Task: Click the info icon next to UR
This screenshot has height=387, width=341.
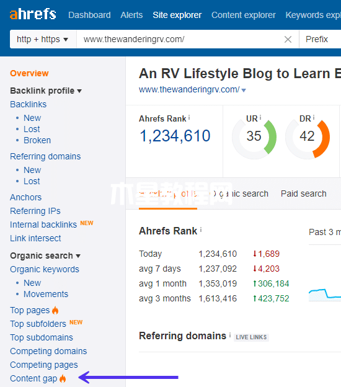Action: (x=260, y=117)
